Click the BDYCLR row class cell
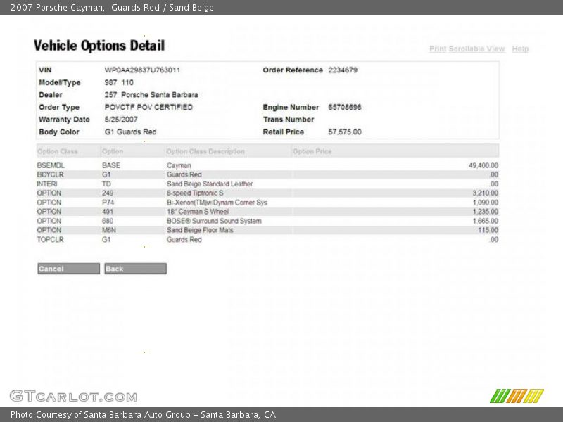This screenshot has width=563, height=422. click(x=50, y=174)
